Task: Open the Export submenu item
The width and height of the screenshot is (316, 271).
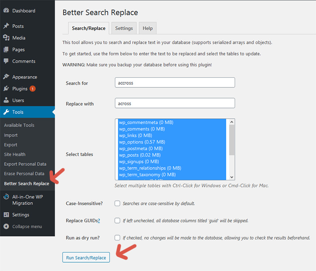Action: pyautogui.click(x=11, y=145)
